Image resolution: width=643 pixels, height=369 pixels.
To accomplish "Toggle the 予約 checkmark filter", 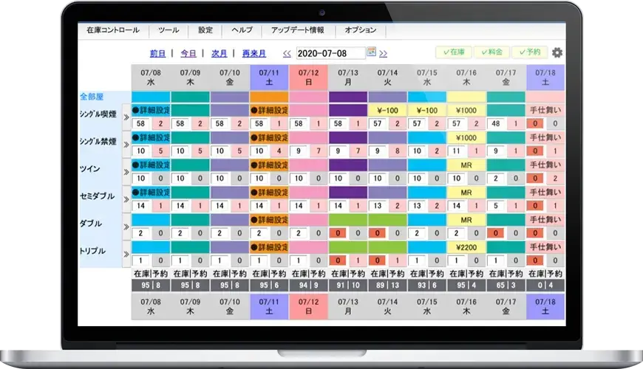I will point(530,52).
